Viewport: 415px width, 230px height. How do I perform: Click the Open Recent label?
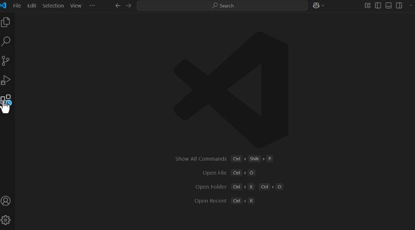(x=210, y=201)
